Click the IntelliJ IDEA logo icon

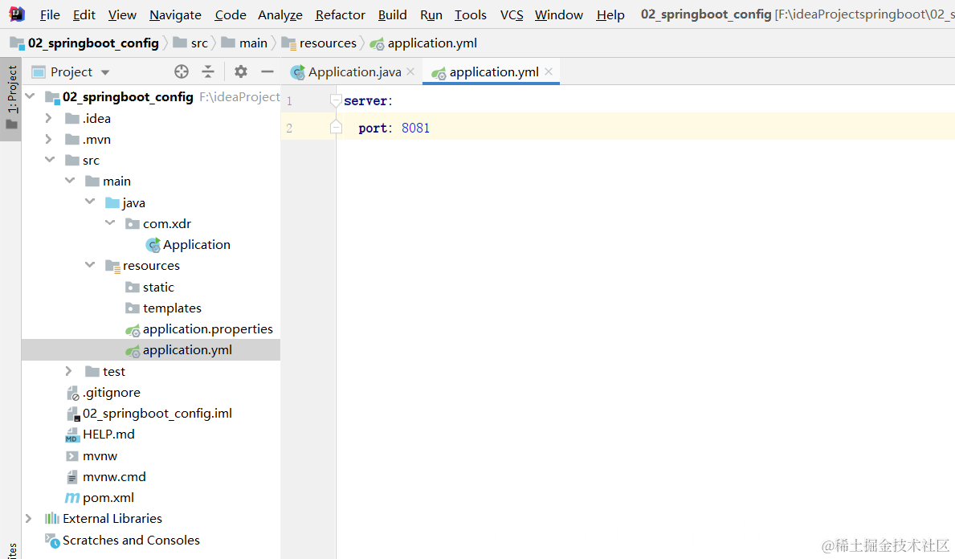click(x=17, y=14)
